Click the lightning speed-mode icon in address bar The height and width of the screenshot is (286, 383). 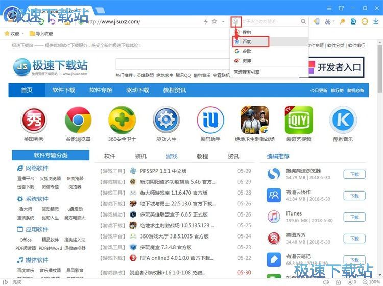pos(206,21)
